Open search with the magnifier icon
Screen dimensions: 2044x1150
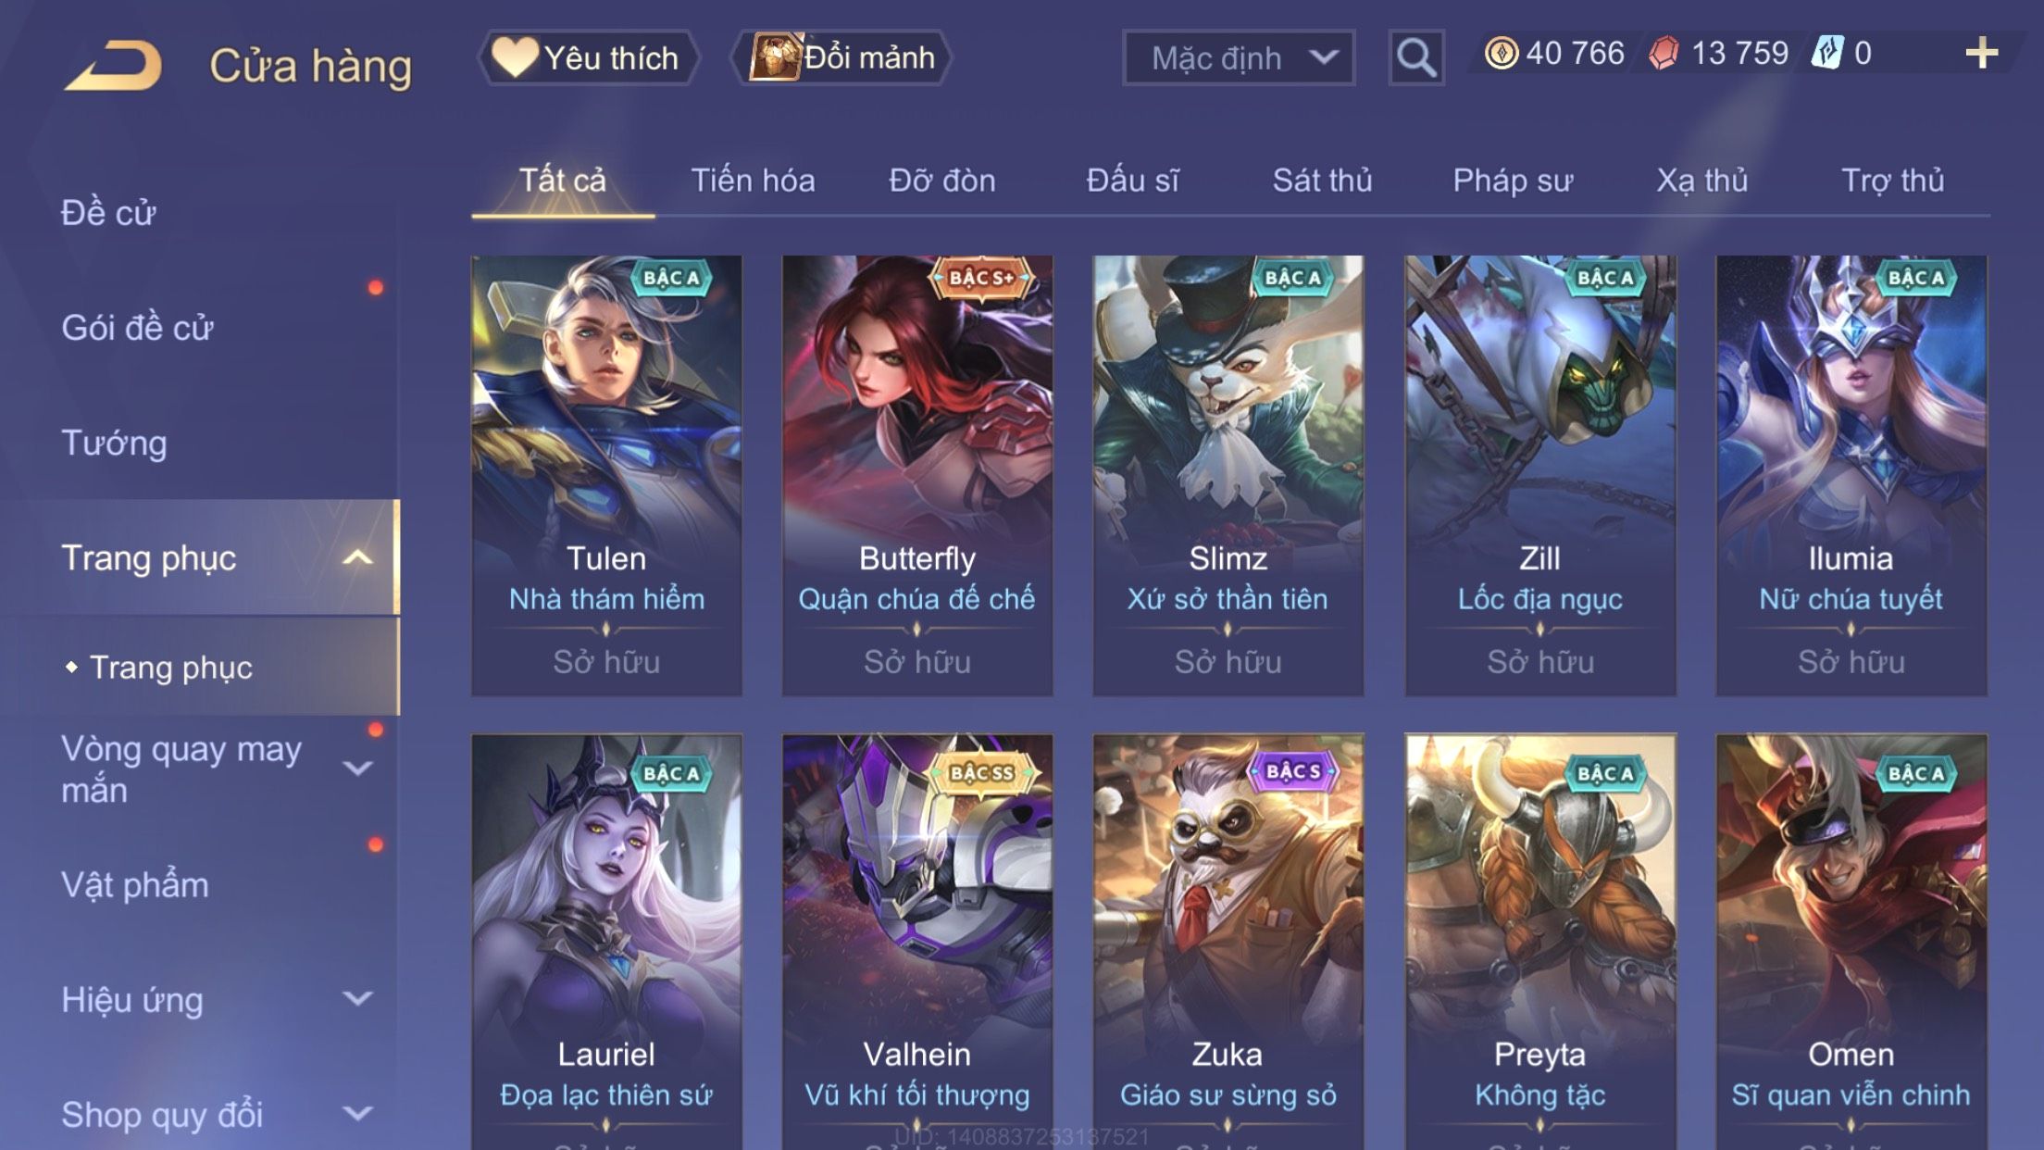[1415, 57]
